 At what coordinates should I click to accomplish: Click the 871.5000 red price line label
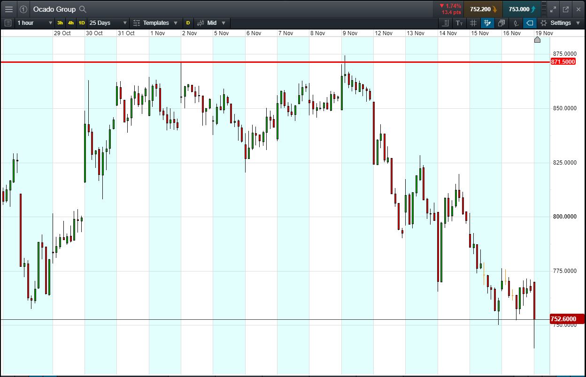(563, 62)
